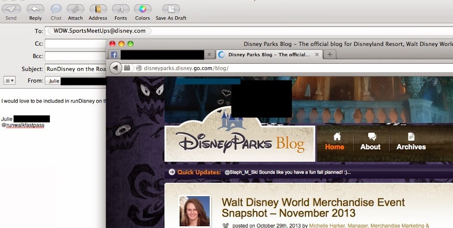
Task: Click the Subject field in Mail
Action: [75, 68]
